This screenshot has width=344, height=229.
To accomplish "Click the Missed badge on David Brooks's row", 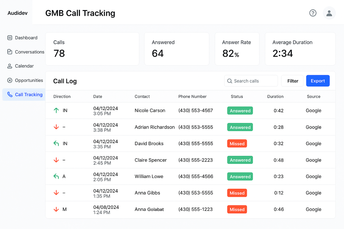I will tap(237, 144).
